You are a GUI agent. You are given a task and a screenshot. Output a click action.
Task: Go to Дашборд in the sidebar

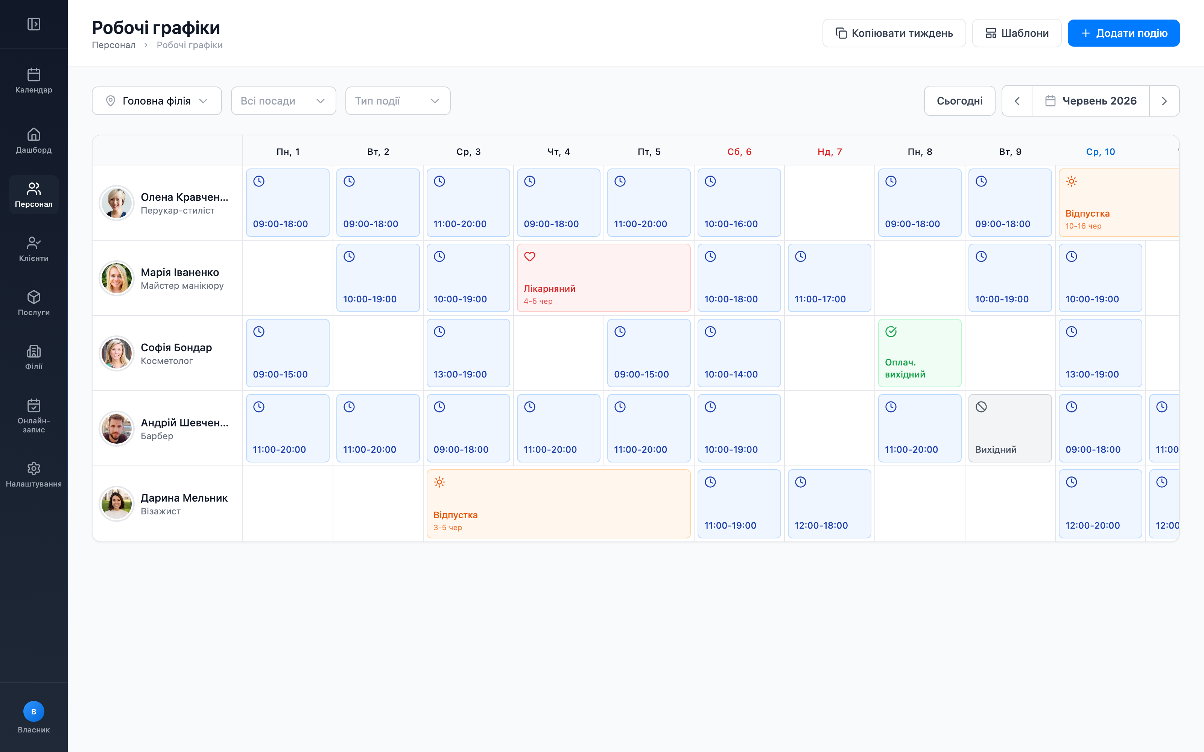click(34, 141)
